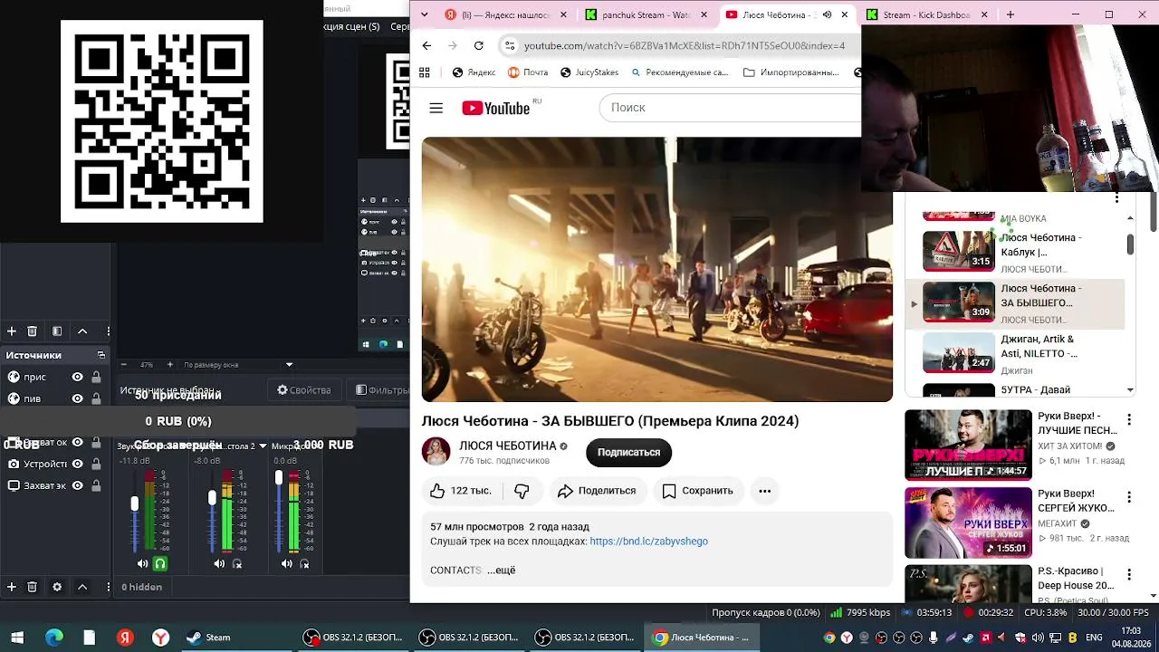The width and height of the screenshot is (1159, 652).
Task: Open source properties gear under the sources list
Action: click(x=57, y=587)
